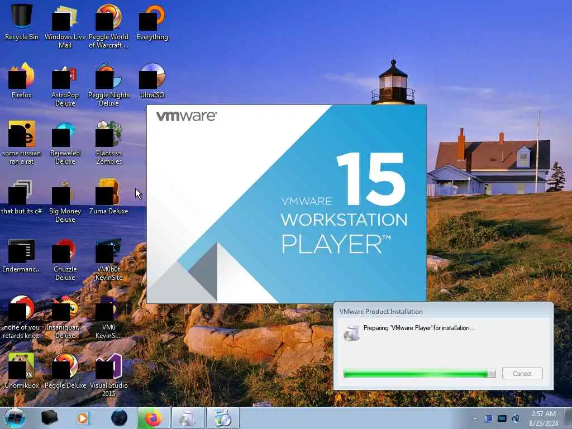Select Zuma Deluxe desktop icon
This screenshot has width=572, height=429.
[x=109, y=197]
